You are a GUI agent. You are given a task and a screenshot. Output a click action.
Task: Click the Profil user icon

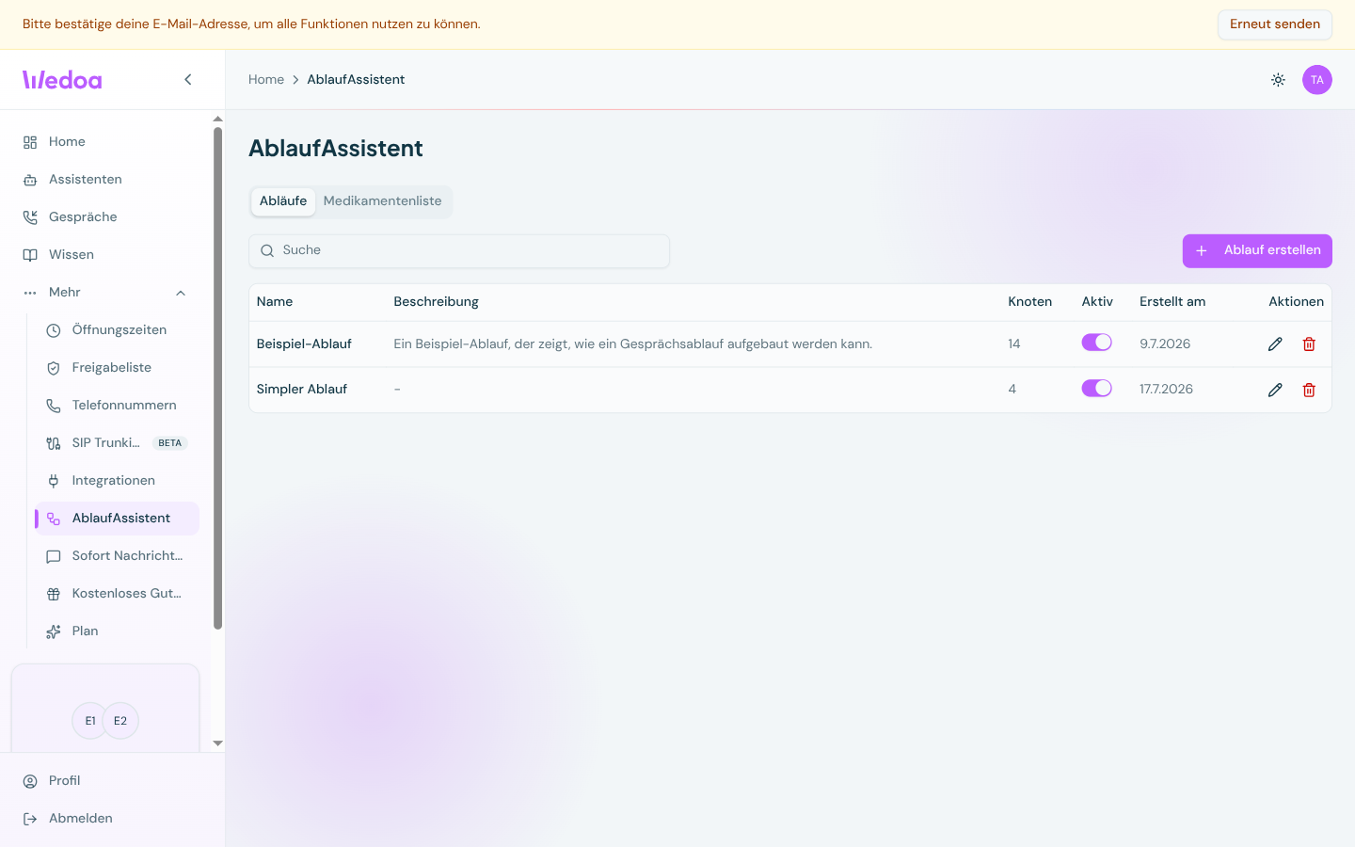pos(30,781)
